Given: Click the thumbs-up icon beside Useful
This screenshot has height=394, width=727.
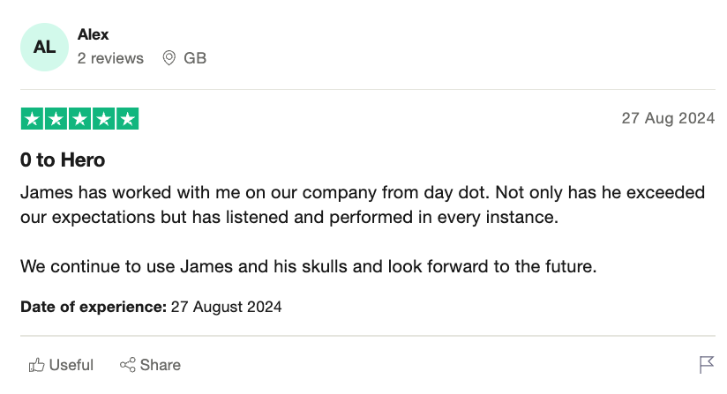Looking at the screenshot, I should (37, 365).
